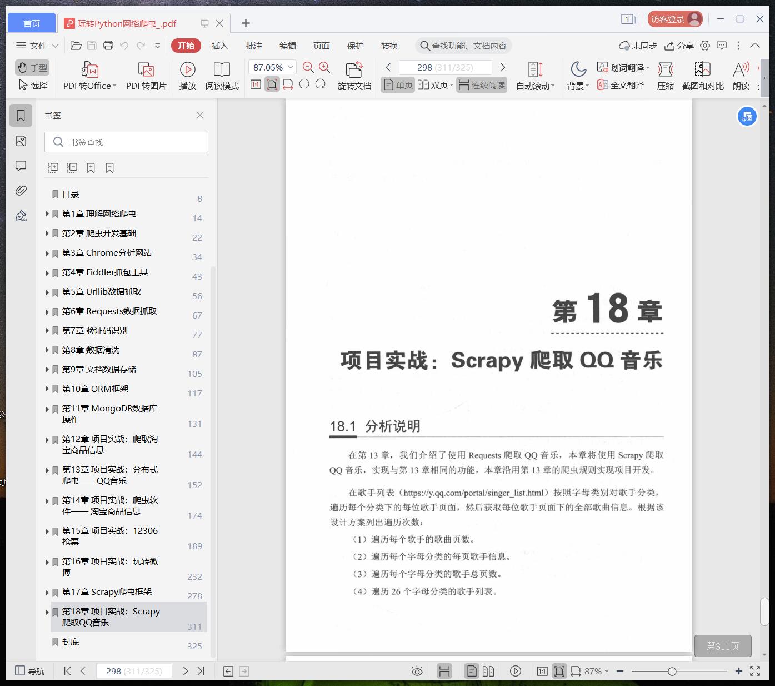Image resolution: width=775 pixels, height=686 pixels.
Task: Click the print icon in the quick toolbar
Action: [108, 46]
